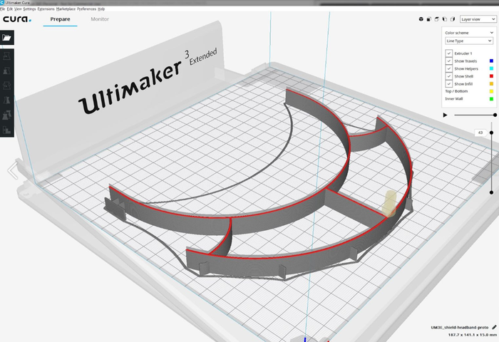Toggle the Show Helpers checkbox
499x342 pixels.
coord(449,69)
